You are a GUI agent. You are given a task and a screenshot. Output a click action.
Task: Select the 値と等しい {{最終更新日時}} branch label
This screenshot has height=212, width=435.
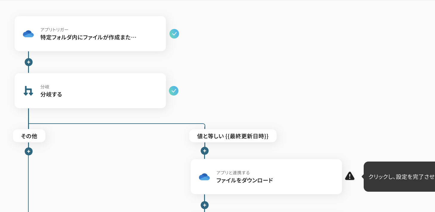point(233,136)
